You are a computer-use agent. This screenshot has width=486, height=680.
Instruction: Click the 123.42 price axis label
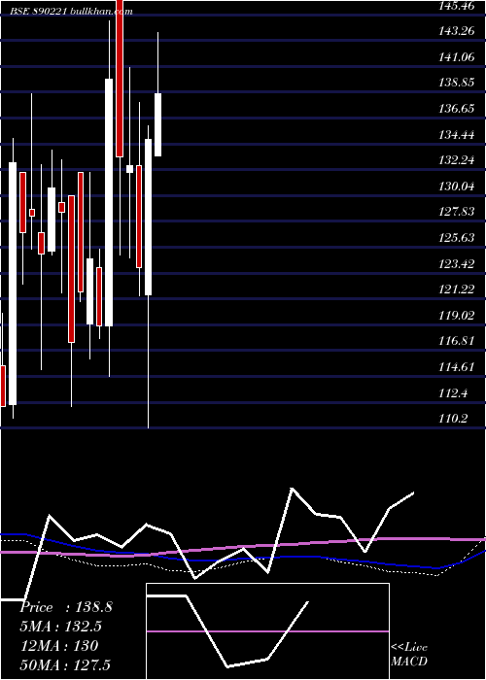(x=458, y=263)
